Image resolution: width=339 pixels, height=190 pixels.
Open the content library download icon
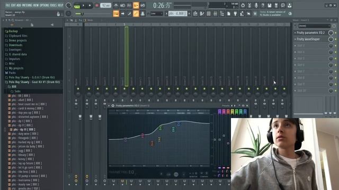(290, 5)
